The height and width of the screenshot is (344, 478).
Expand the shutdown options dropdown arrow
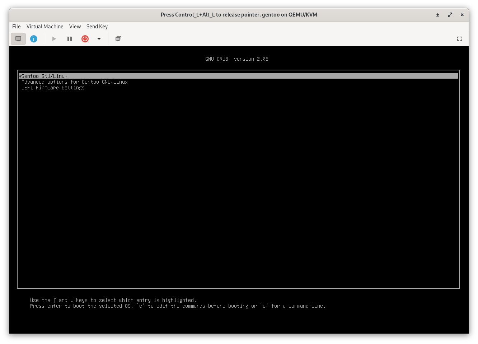click(99, 38)
